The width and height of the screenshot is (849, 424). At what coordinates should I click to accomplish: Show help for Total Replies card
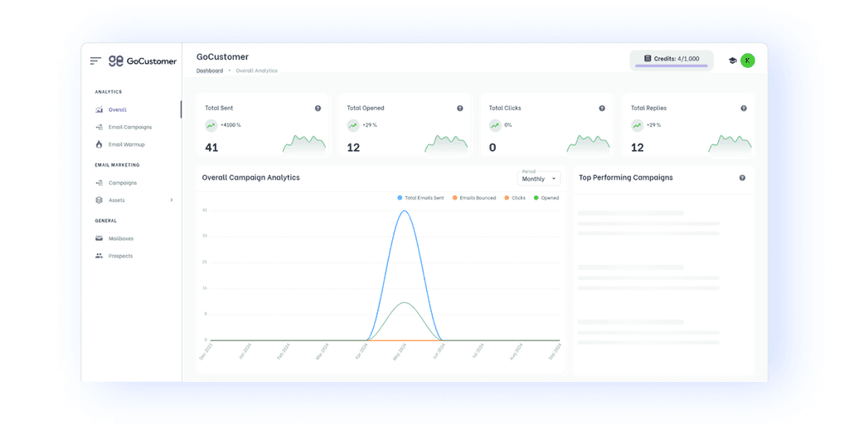744,108
